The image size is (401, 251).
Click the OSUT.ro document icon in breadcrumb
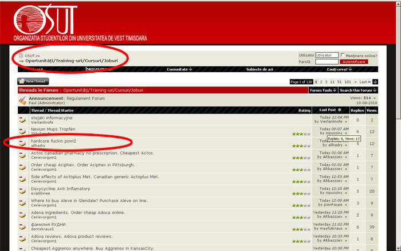(x=21, y=56)
